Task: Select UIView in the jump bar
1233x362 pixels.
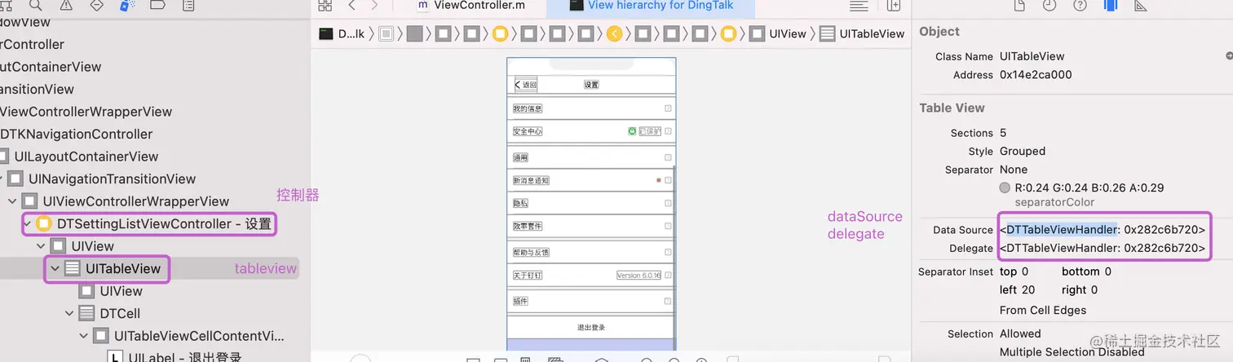Action: (780, 33)
